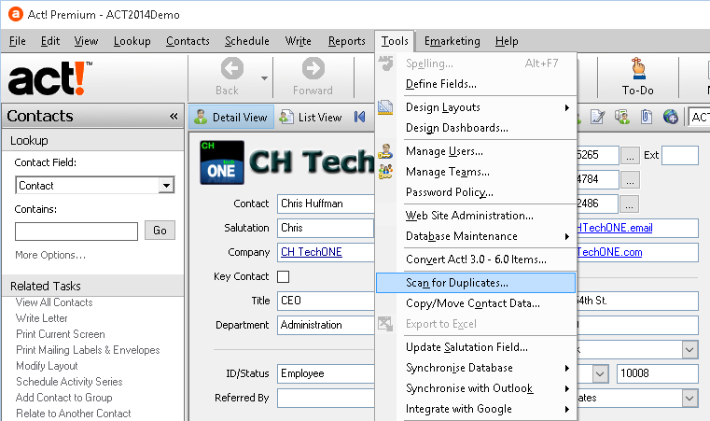Switch to List View tab
The height and width of the screenshot is (421, 710).
point(311,117)
